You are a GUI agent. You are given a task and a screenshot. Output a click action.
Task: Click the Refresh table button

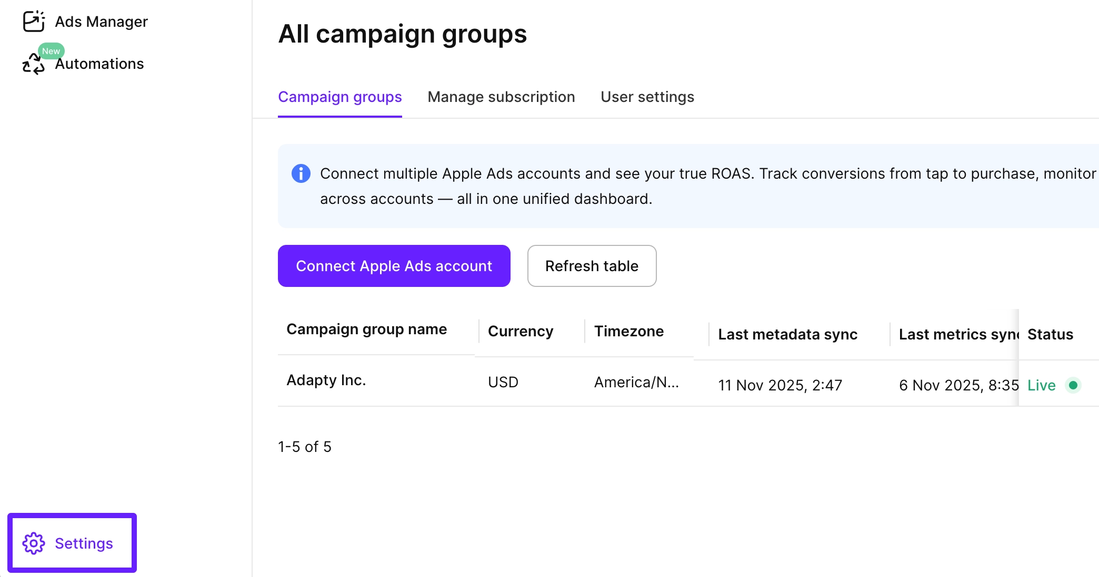[592, 266]
